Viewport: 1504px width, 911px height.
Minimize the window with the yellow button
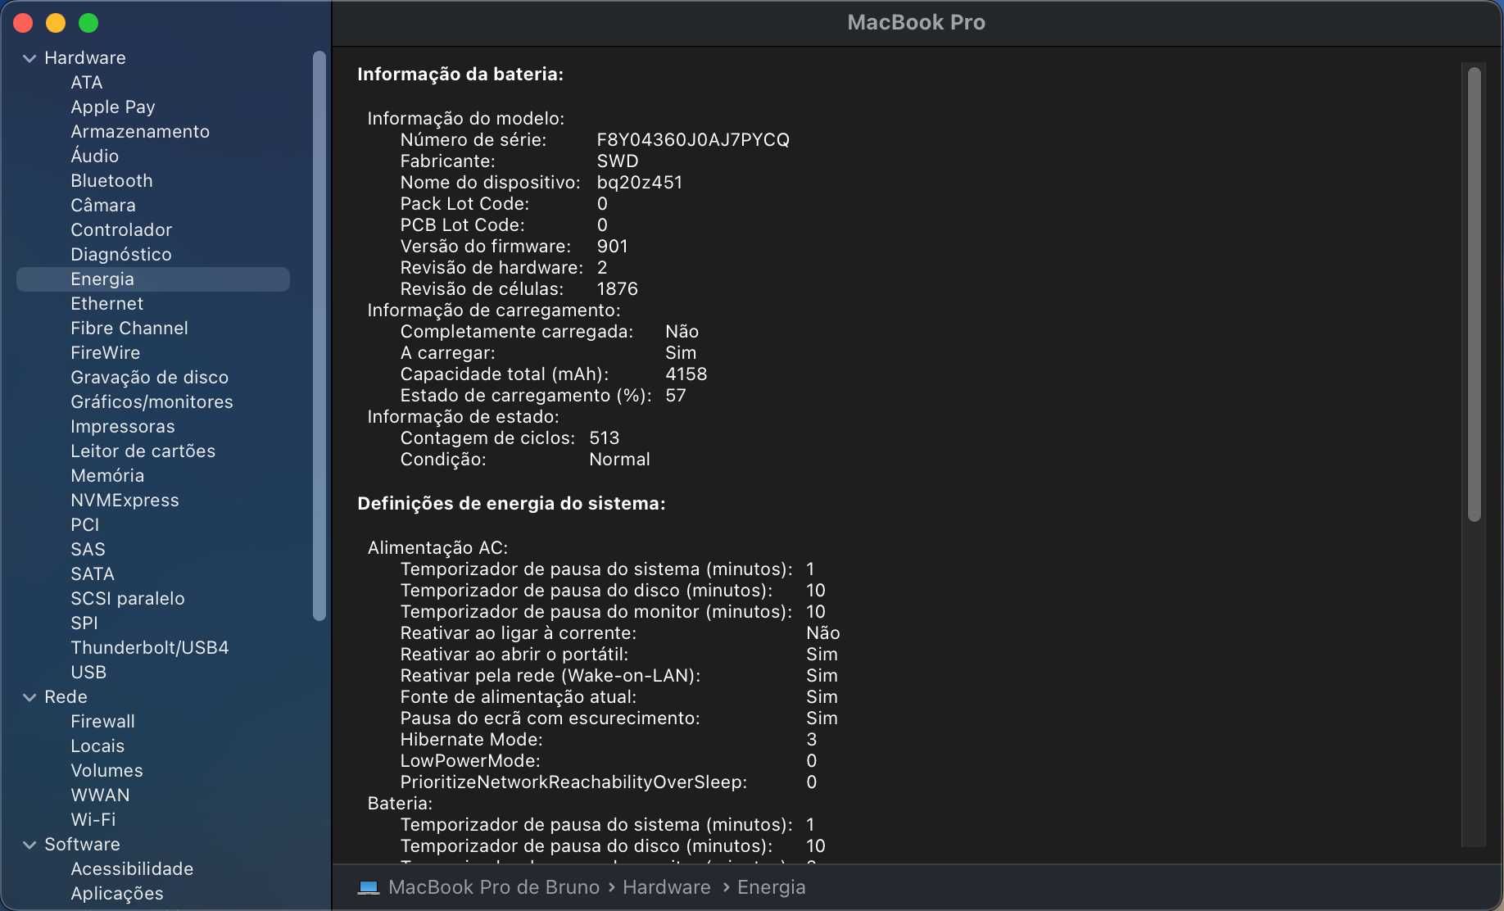[x=56, y=24]
